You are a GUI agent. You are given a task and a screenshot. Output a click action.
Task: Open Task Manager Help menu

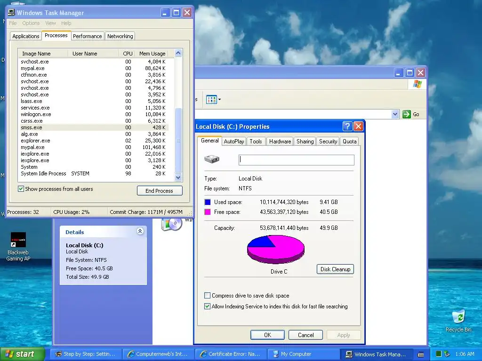(66, 23)
